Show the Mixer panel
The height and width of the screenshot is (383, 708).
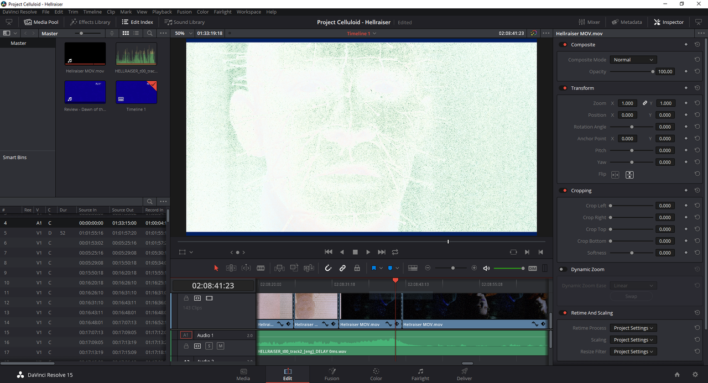click(589, 22)
